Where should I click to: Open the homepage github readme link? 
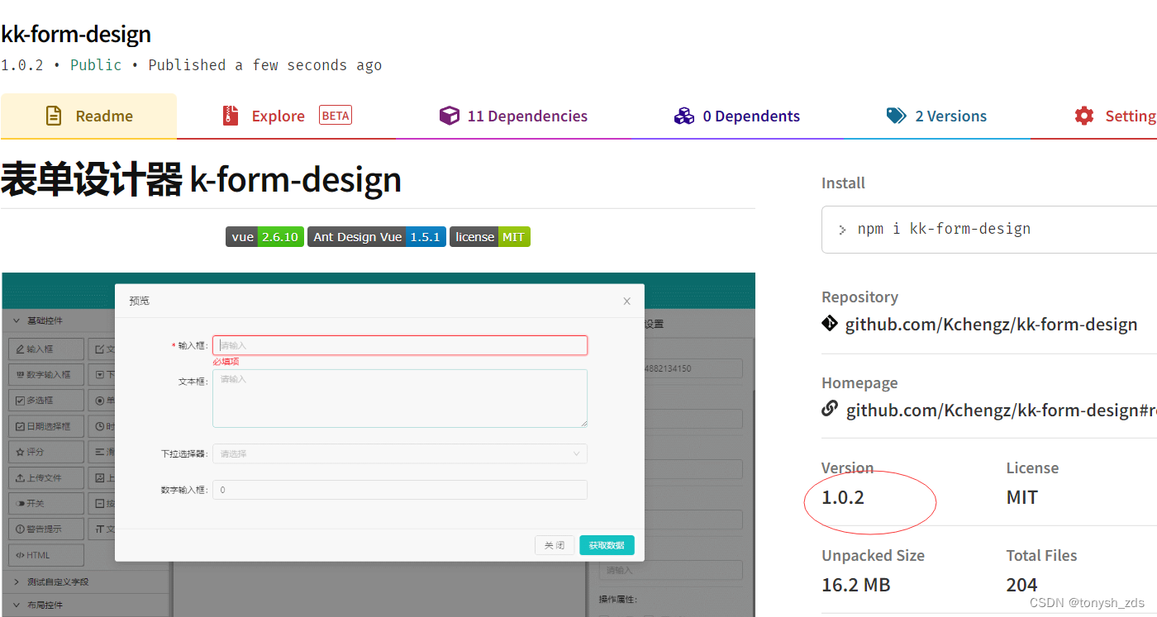(1001, 411)
